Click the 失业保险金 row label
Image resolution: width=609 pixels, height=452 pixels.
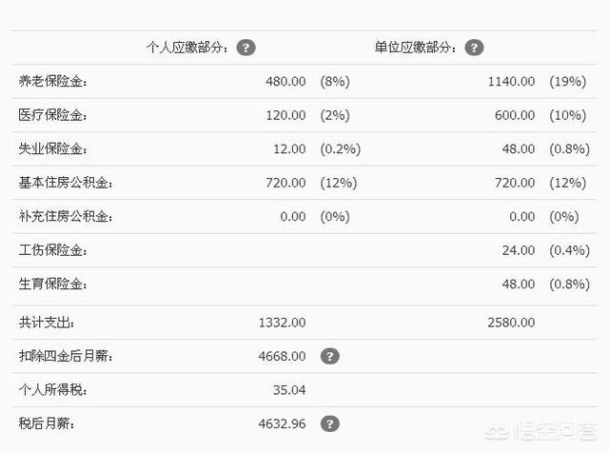tap(53, 149)
